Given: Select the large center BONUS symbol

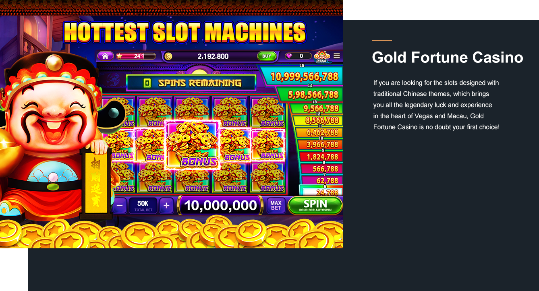Looking at the screenshot, I should point(193,145).
